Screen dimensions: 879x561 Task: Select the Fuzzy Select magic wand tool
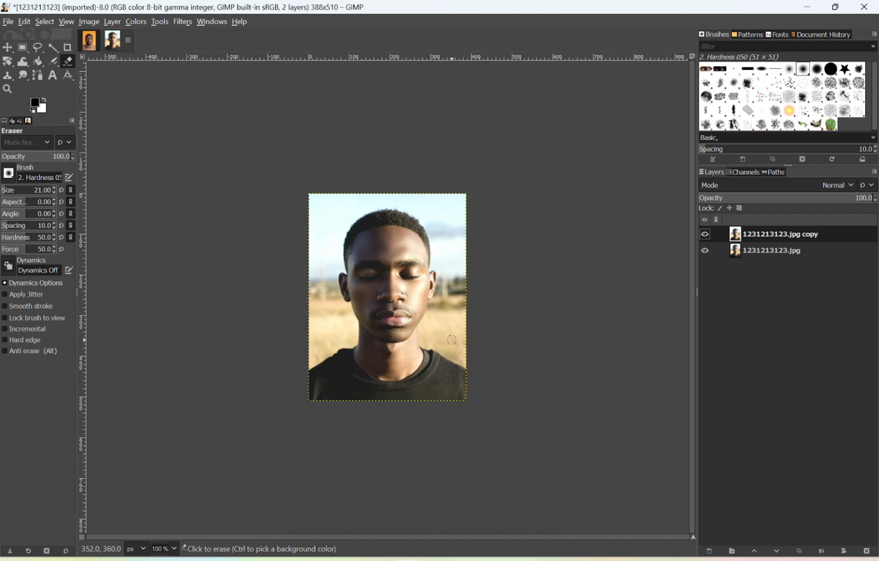[53, 48]
